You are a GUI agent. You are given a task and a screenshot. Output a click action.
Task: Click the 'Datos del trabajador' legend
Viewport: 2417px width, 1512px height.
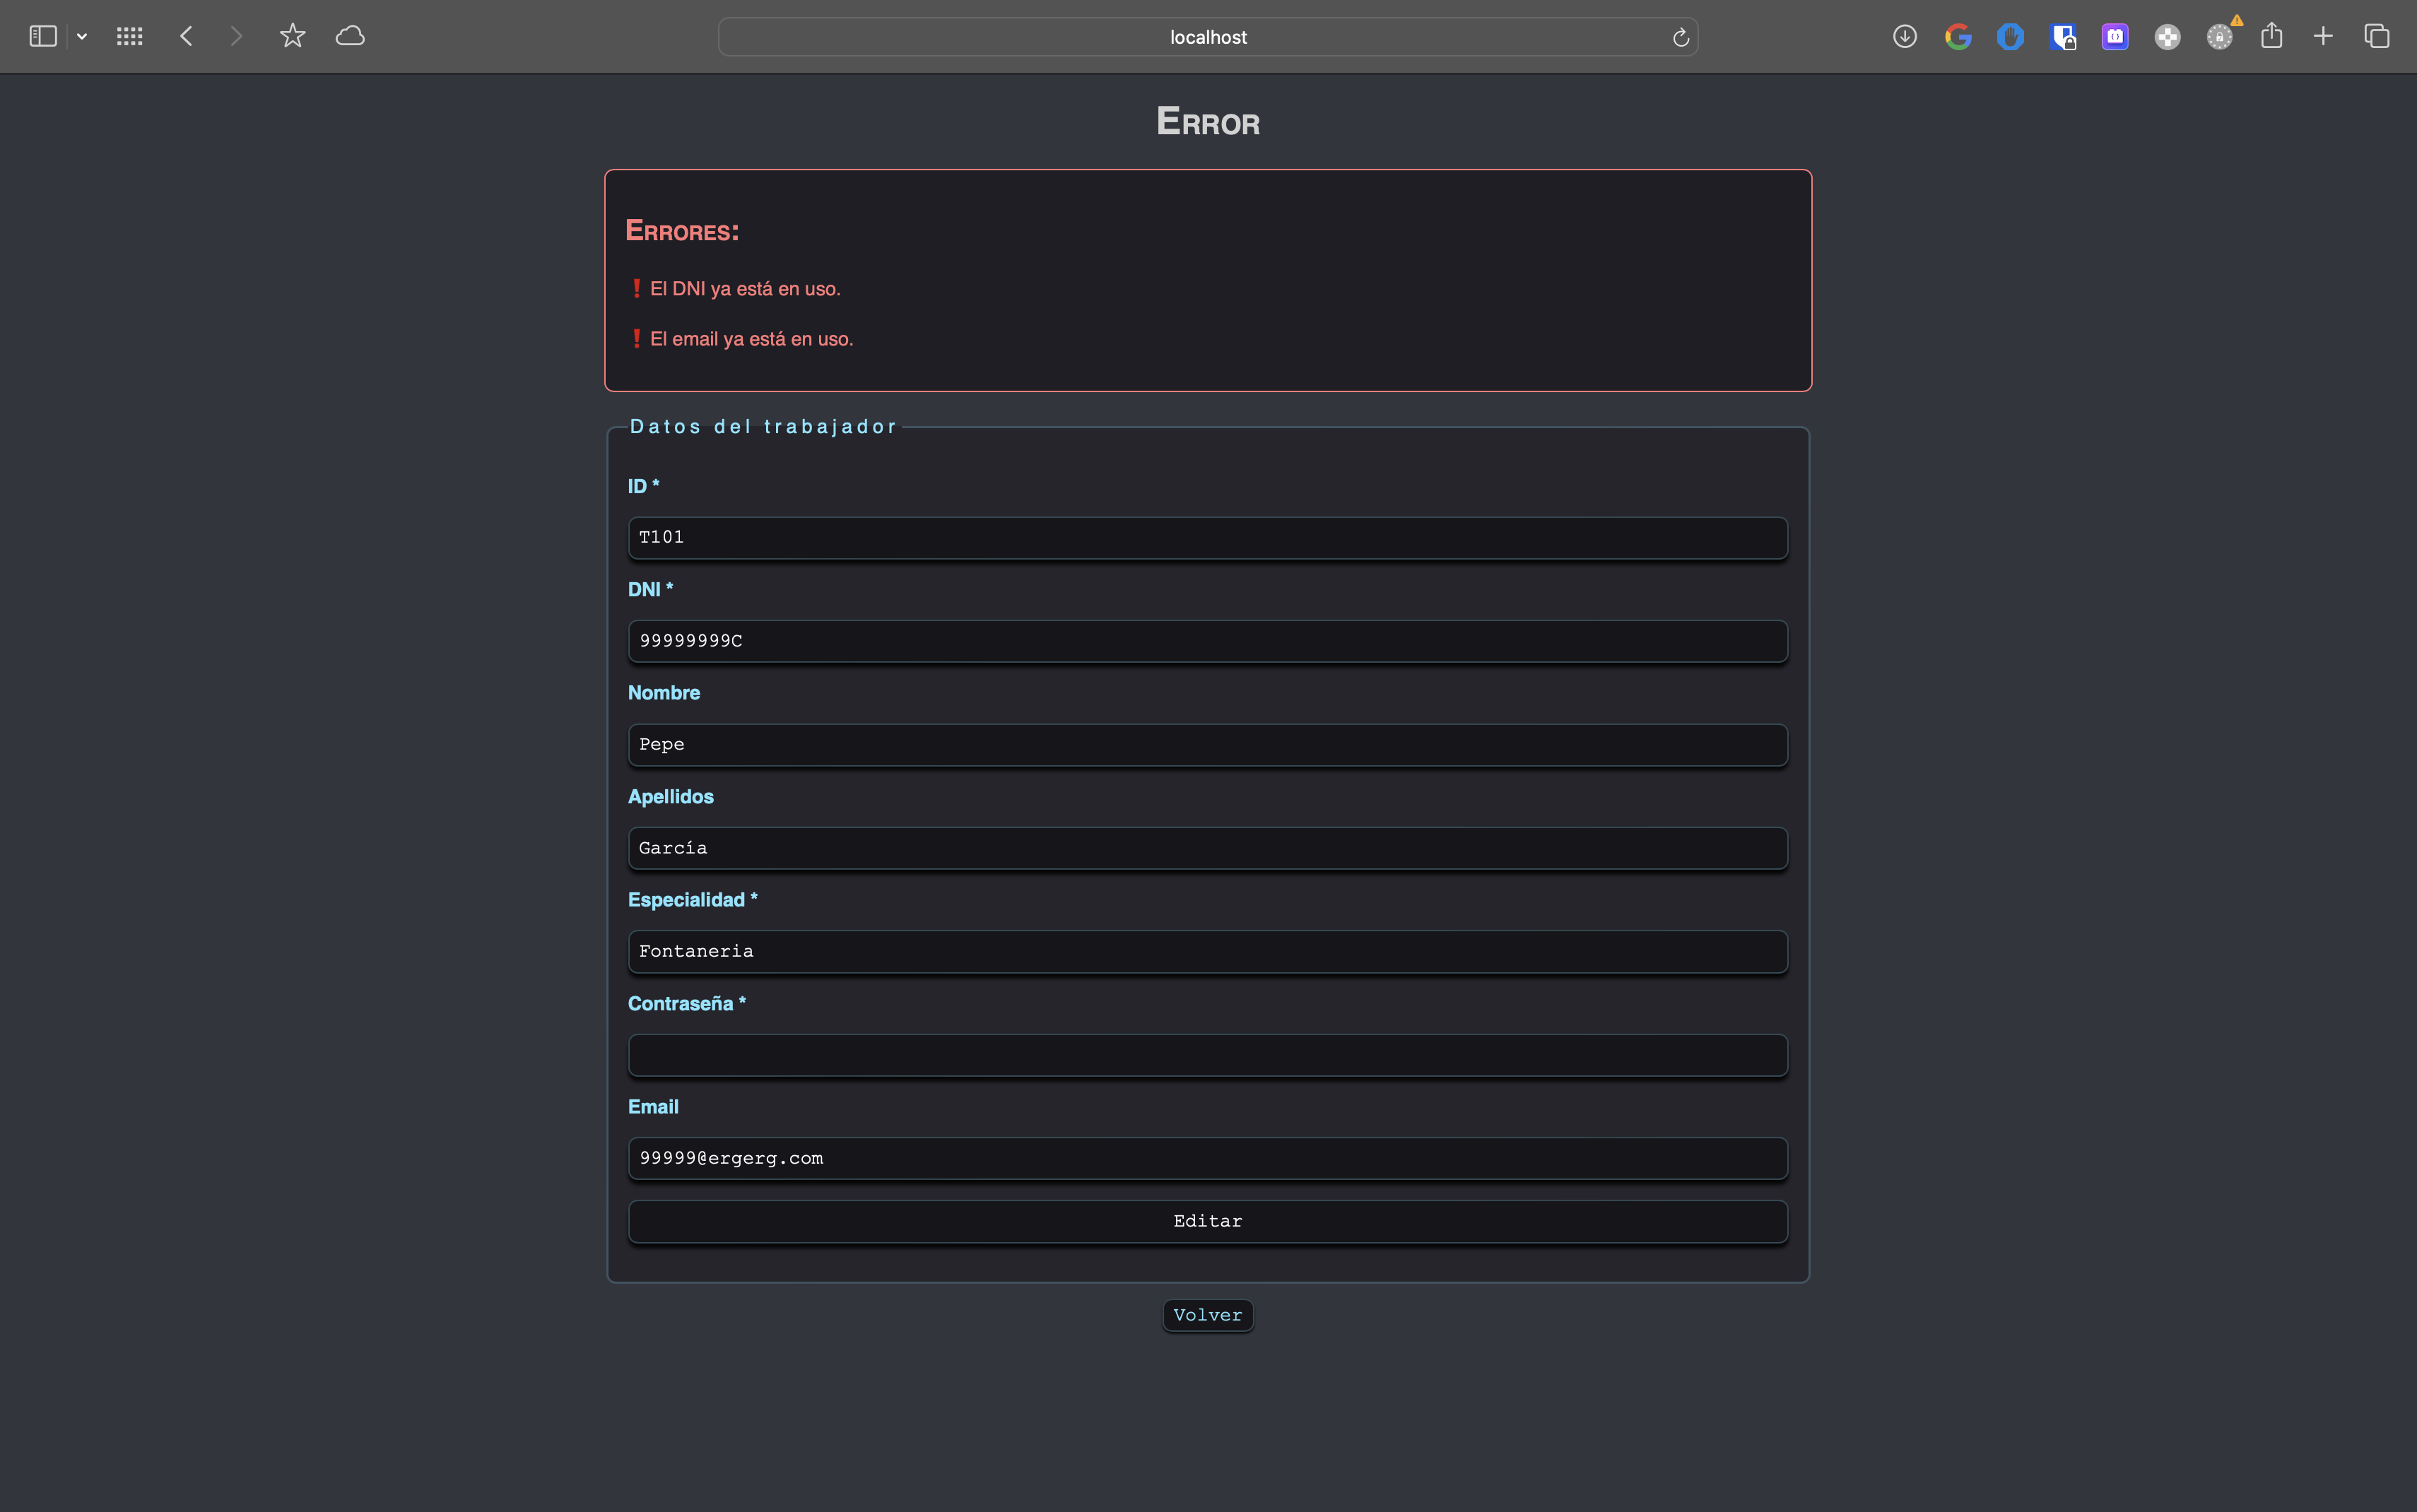pyautogui.click(x=763, y=427)
